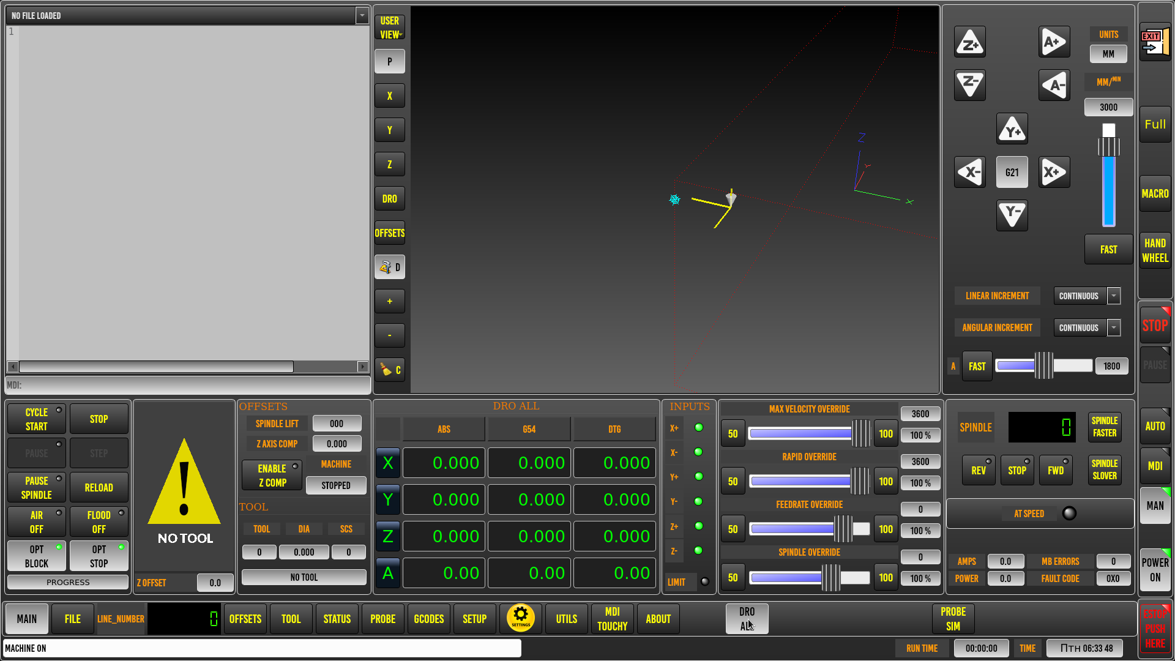Select the X axis DRO label
Viewport: 1175px width, 661px height.
coord(388,463)
